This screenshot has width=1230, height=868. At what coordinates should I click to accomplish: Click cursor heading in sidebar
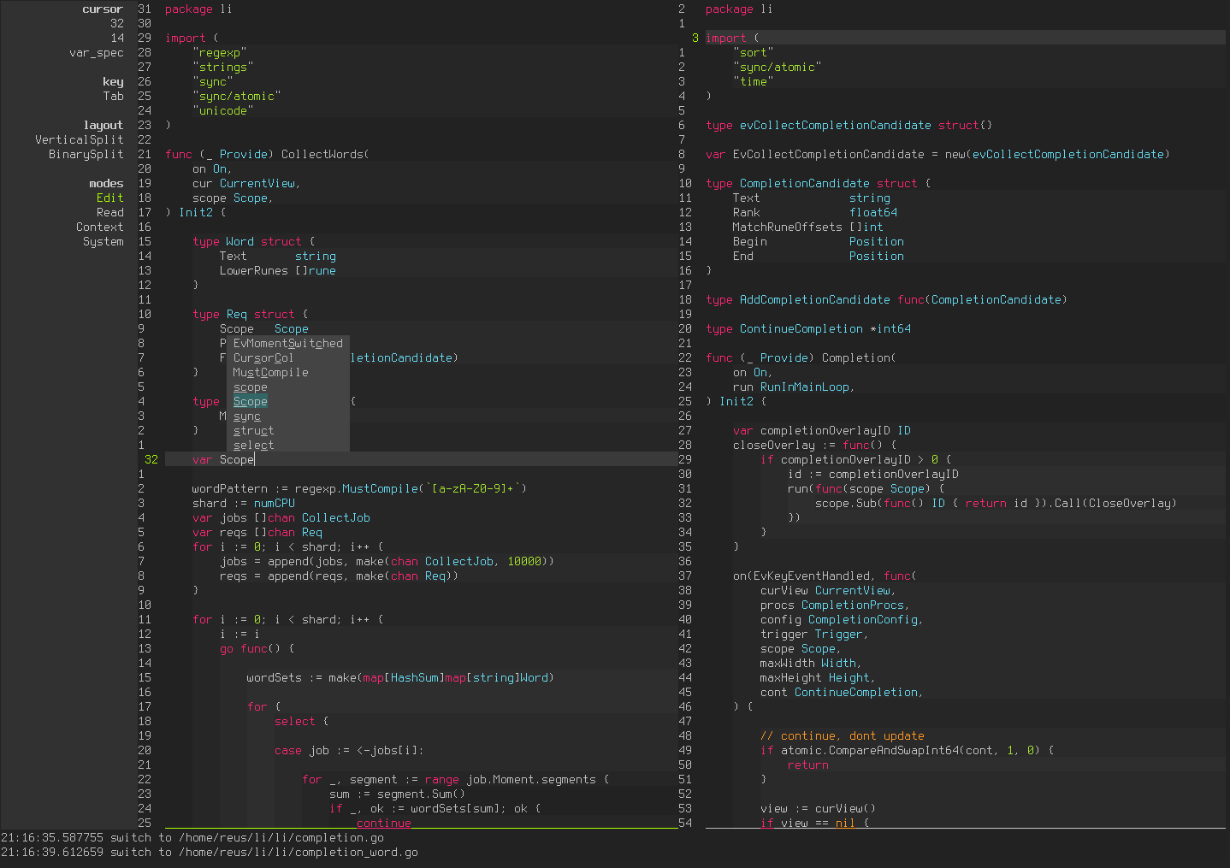[x=103, y=9]
